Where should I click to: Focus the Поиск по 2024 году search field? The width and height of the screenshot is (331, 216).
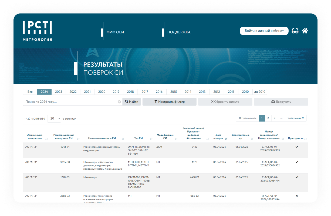click(x=71, y=102)
